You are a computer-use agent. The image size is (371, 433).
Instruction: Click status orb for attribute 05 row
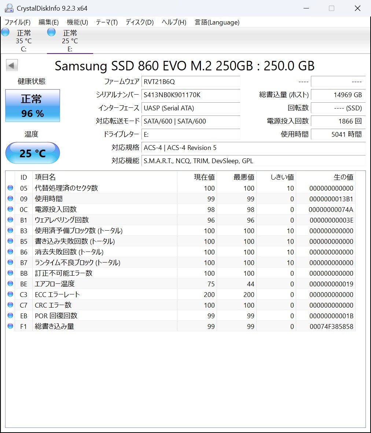[10, 188]
